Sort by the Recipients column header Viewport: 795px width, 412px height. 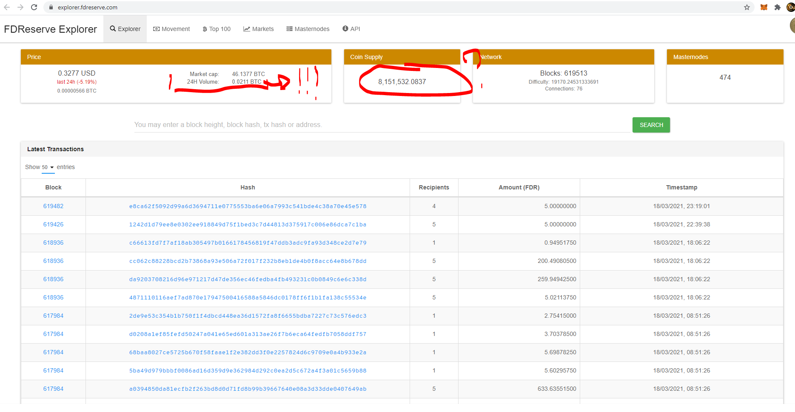click(434, 187)
